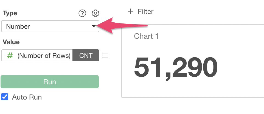The width and height of the screenshot is (264, 114).
Task: Add a new Filter
Action: [x=141, y=11]
